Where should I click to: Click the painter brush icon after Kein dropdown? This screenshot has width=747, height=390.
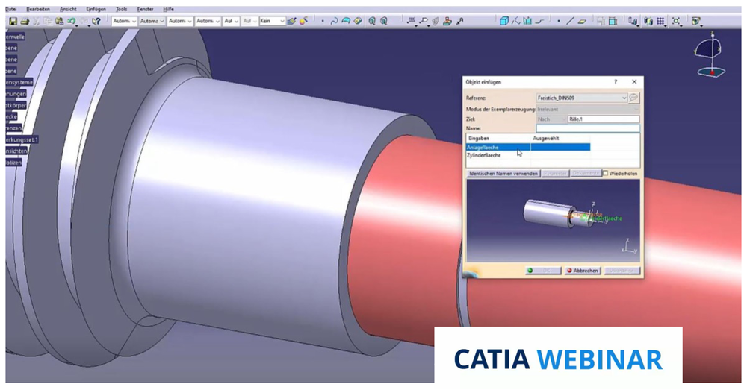291,22
